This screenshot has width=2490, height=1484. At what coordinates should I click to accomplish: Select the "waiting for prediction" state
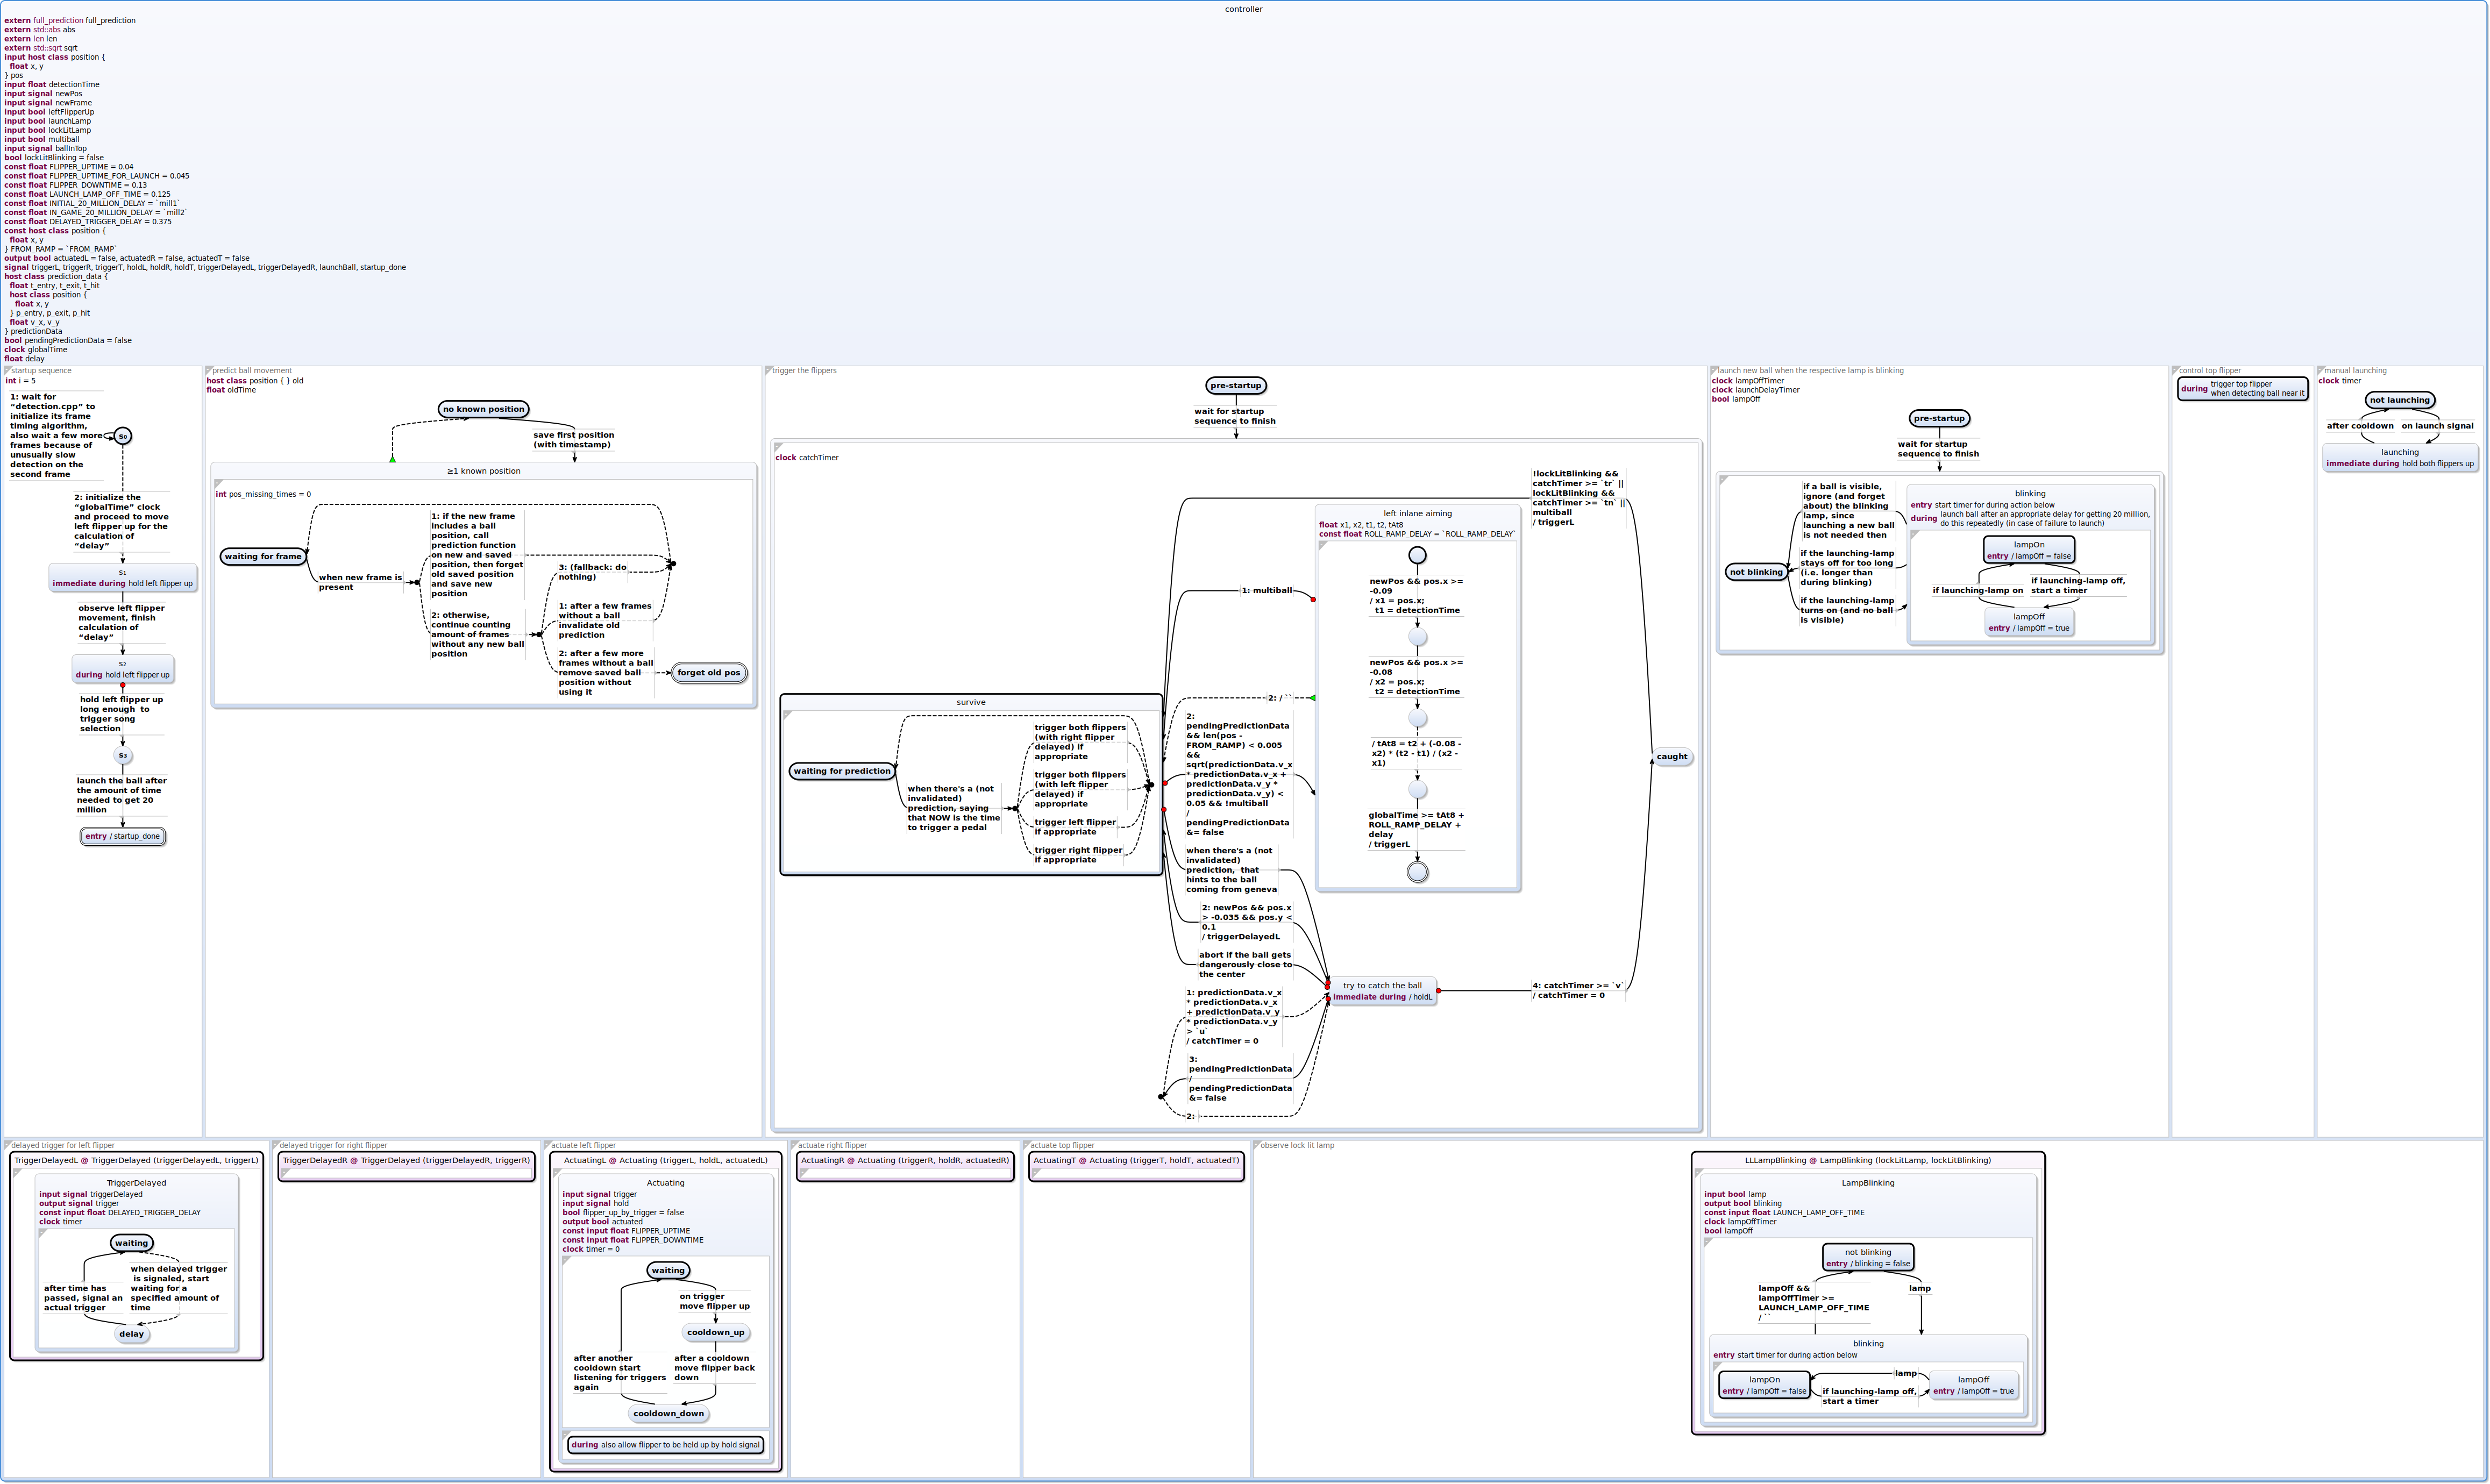click(x=842, y=771)
